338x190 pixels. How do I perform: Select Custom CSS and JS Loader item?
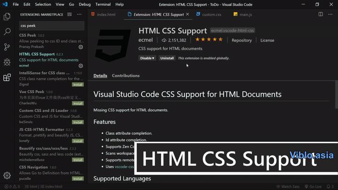coord(51,116)
